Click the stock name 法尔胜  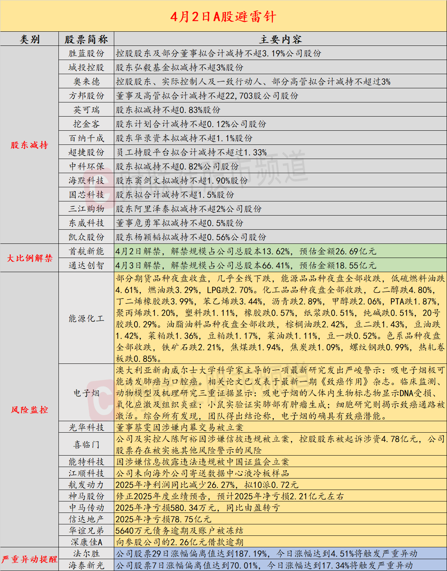point(86,554)
